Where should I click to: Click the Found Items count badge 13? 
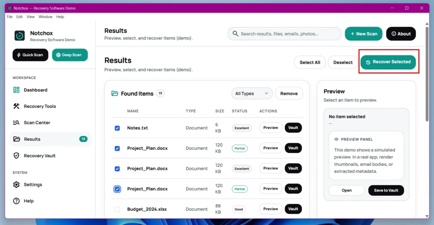click(160, 93)
